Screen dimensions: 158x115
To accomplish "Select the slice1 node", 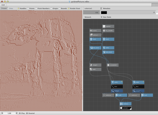I will point(108,39).
